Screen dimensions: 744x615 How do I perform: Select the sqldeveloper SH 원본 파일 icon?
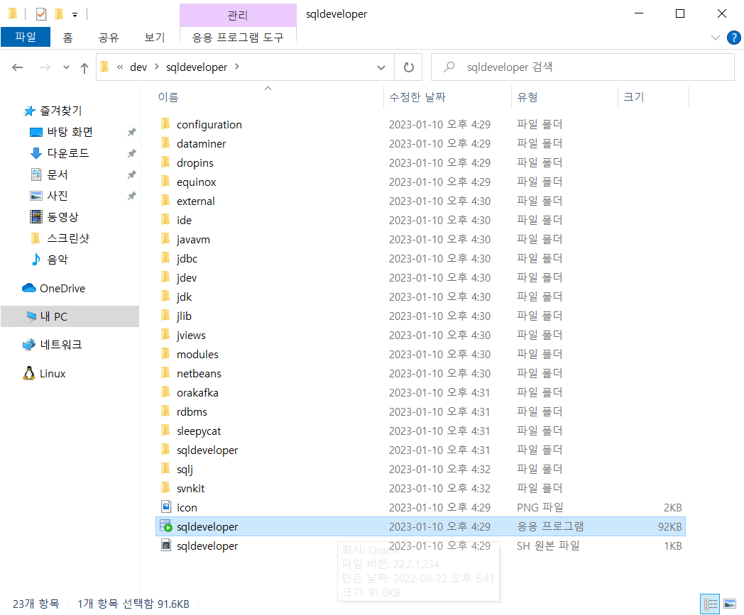[x=166, y=545]
